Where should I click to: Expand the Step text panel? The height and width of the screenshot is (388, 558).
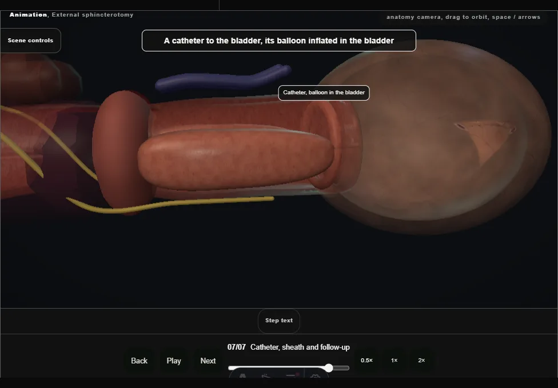[x=279, y=321]
